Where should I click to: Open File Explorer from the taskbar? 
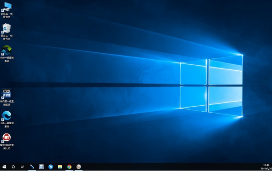pyautogui.click(x=60, y=167)
